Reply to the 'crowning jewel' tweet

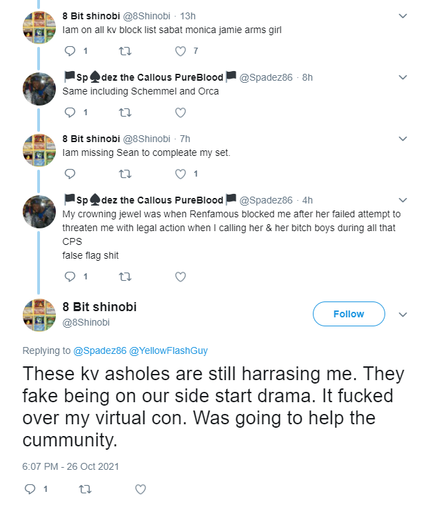(x=70, y=277)
